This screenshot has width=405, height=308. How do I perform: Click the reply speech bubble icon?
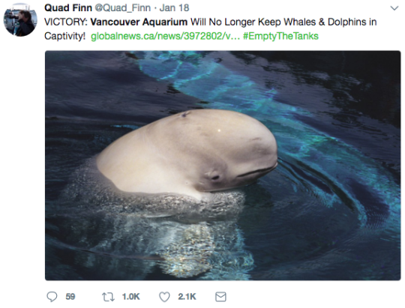(52, 297)
